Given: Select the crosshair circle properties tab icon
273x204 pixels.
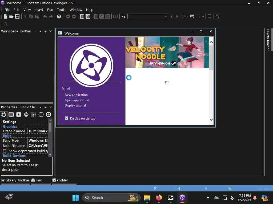Looking at the screenshot, I should click(x=49, y=114).
